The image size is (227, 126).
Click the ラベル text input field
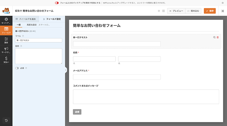coord(39,40)
